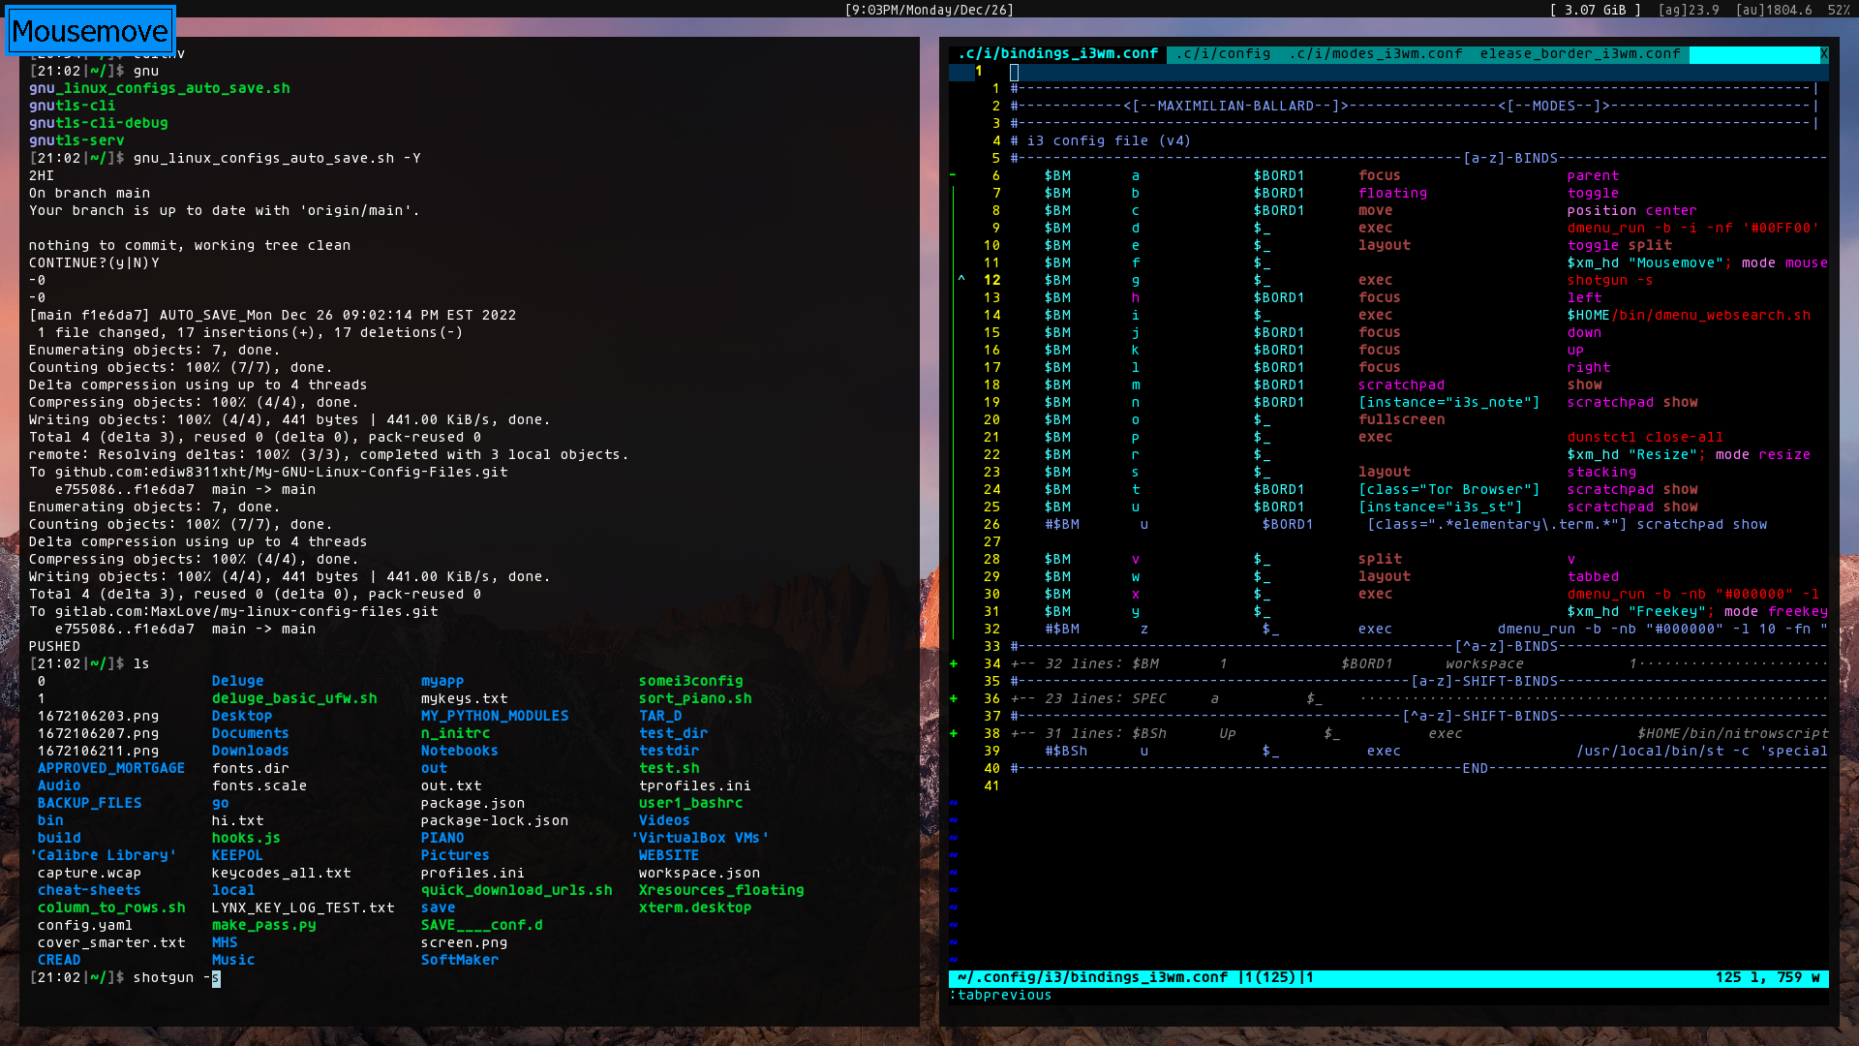Click 'shotgun -s' on line 12 of vim

[1610, 281]
